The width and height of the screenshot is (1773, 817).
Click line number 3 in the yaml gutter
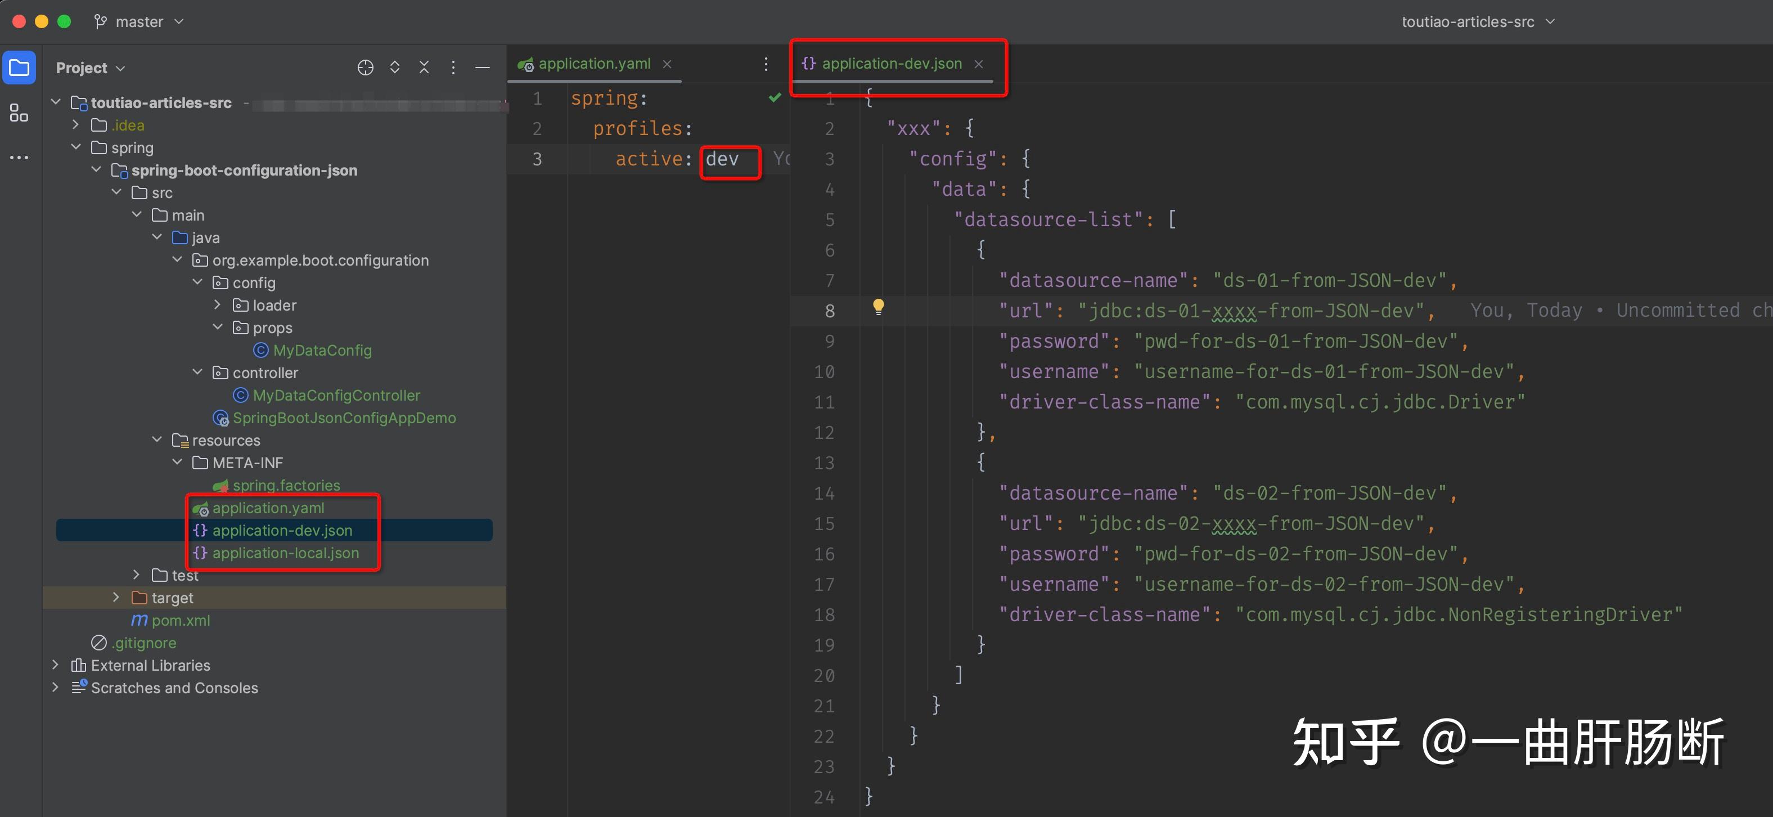coord(537,159)
